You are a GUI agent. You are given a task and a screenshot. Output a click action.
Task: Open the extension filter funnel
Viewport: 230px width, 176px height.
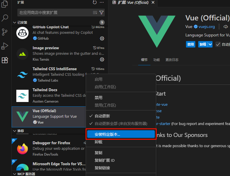point(101,13)
